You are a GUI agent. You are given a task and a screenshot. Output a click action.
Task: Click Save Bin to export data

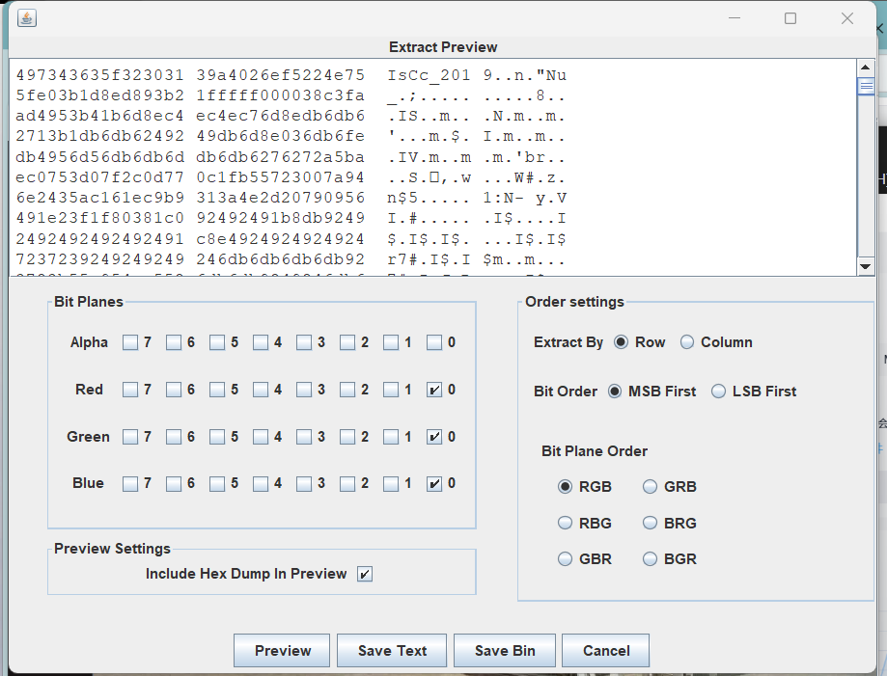pos(504,651)
